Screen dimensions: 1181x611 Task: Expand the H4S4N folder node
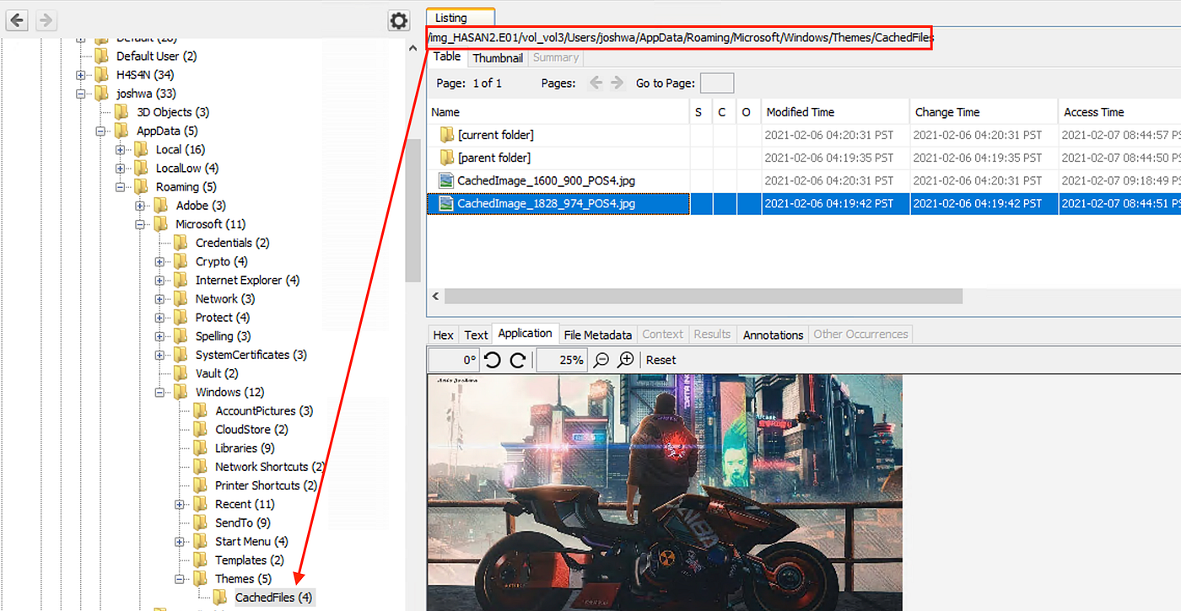click(x=81, y=75)
